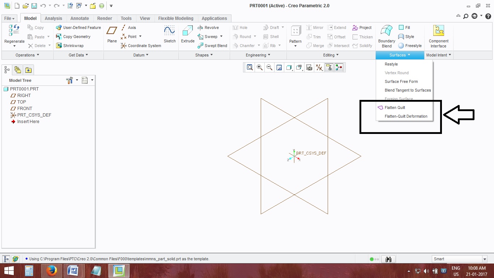Create a datum Axis
Image resolution: width=494 pixels, height=278 pixels.
pyautogui.click(x=128, y=28)
